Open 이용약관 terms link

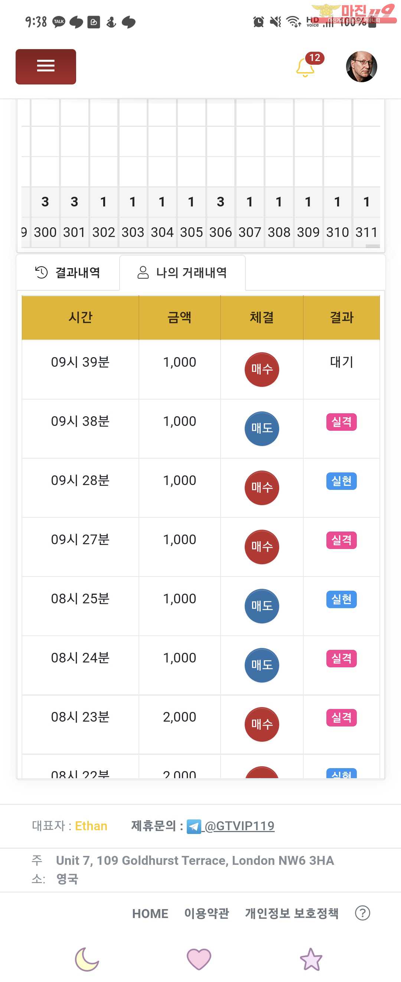tap(206, 913)
